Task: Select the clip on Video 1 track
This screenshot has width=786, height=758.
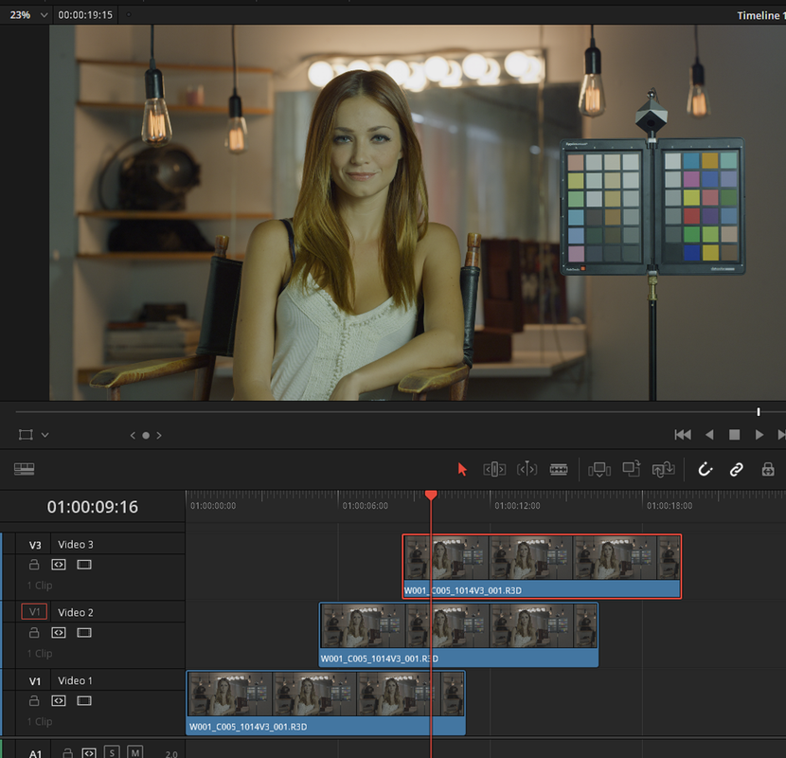Action: tap(326, 703)
